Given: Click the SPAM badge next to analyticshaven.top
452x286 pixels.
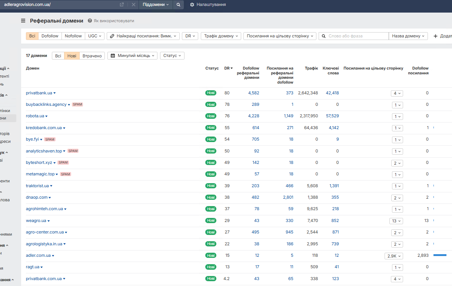Looking at the screenshot, I should 73,151.
